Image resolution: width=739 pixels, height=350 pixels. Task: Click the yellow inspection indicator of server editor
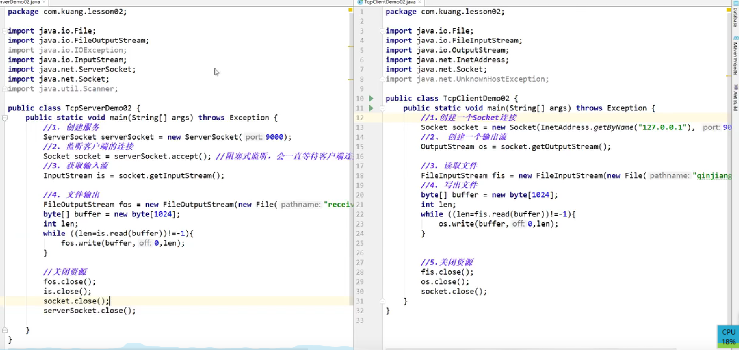point(350,10)
